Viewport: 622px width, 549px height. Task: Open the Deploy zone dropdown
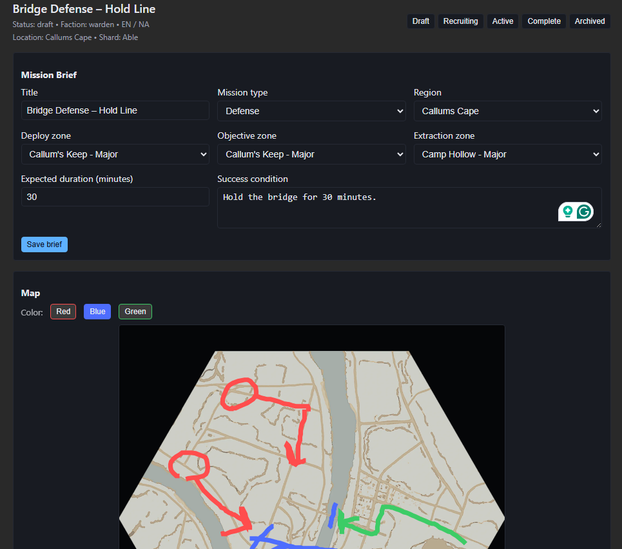pos(115,154)
